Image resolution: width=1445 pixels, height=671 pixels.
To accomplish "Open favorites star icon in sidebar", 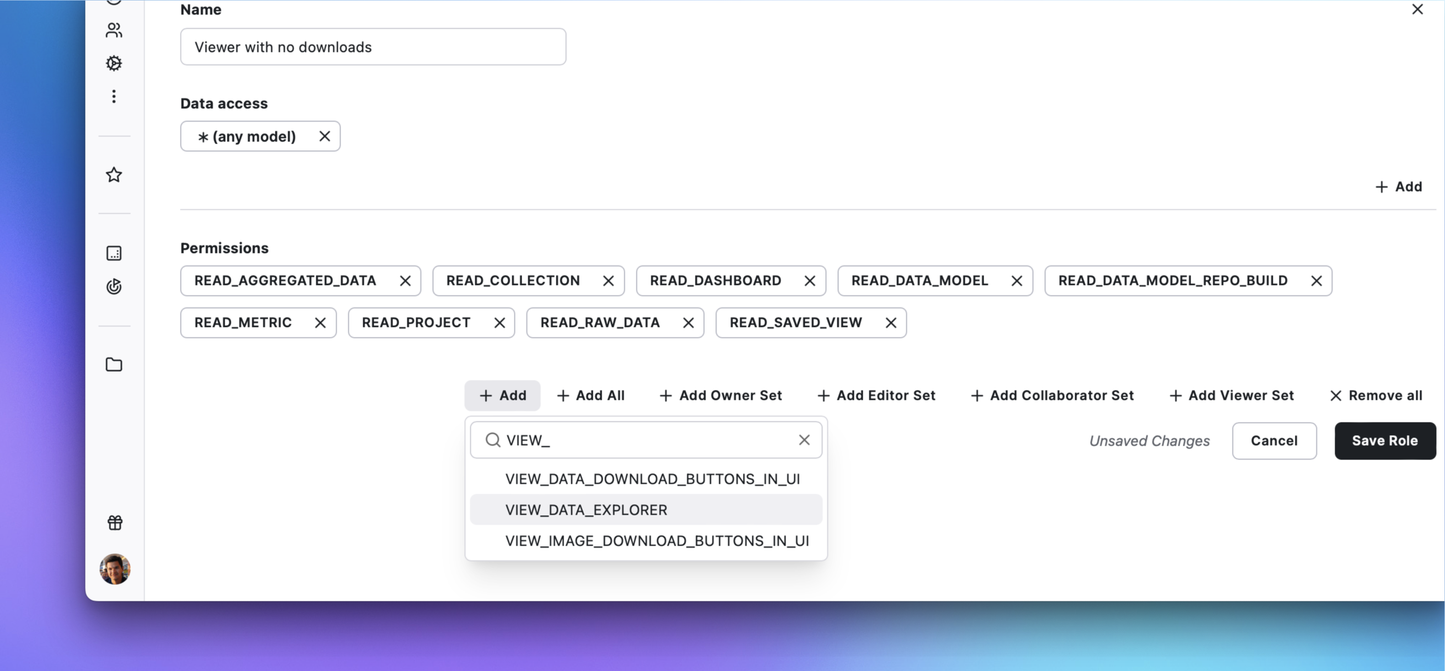I will pos(114,175).
